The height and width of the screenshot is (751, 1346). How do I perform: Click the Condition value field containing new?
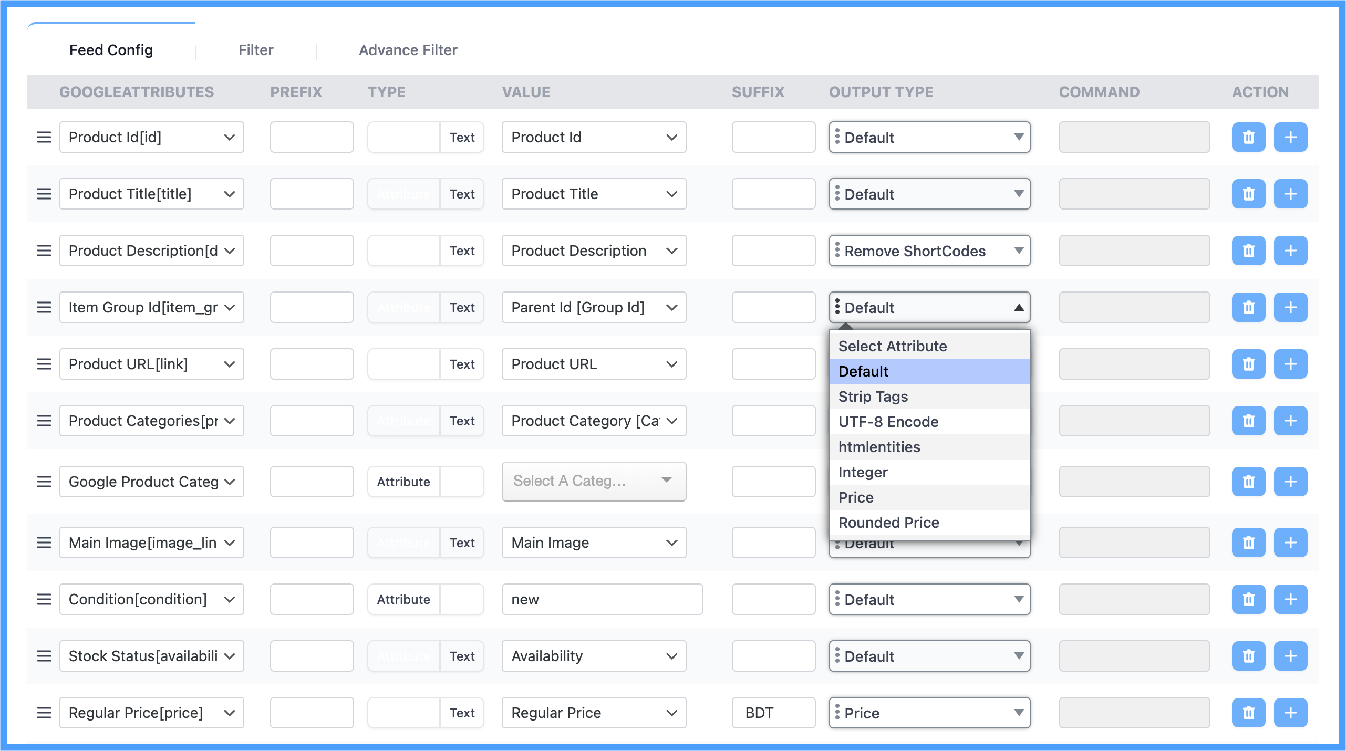[603, 599]
